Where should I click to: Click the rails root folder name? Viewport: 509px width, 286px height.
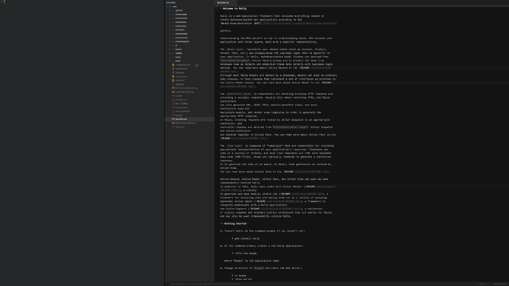pyautogui.click(x=175, y=7)
